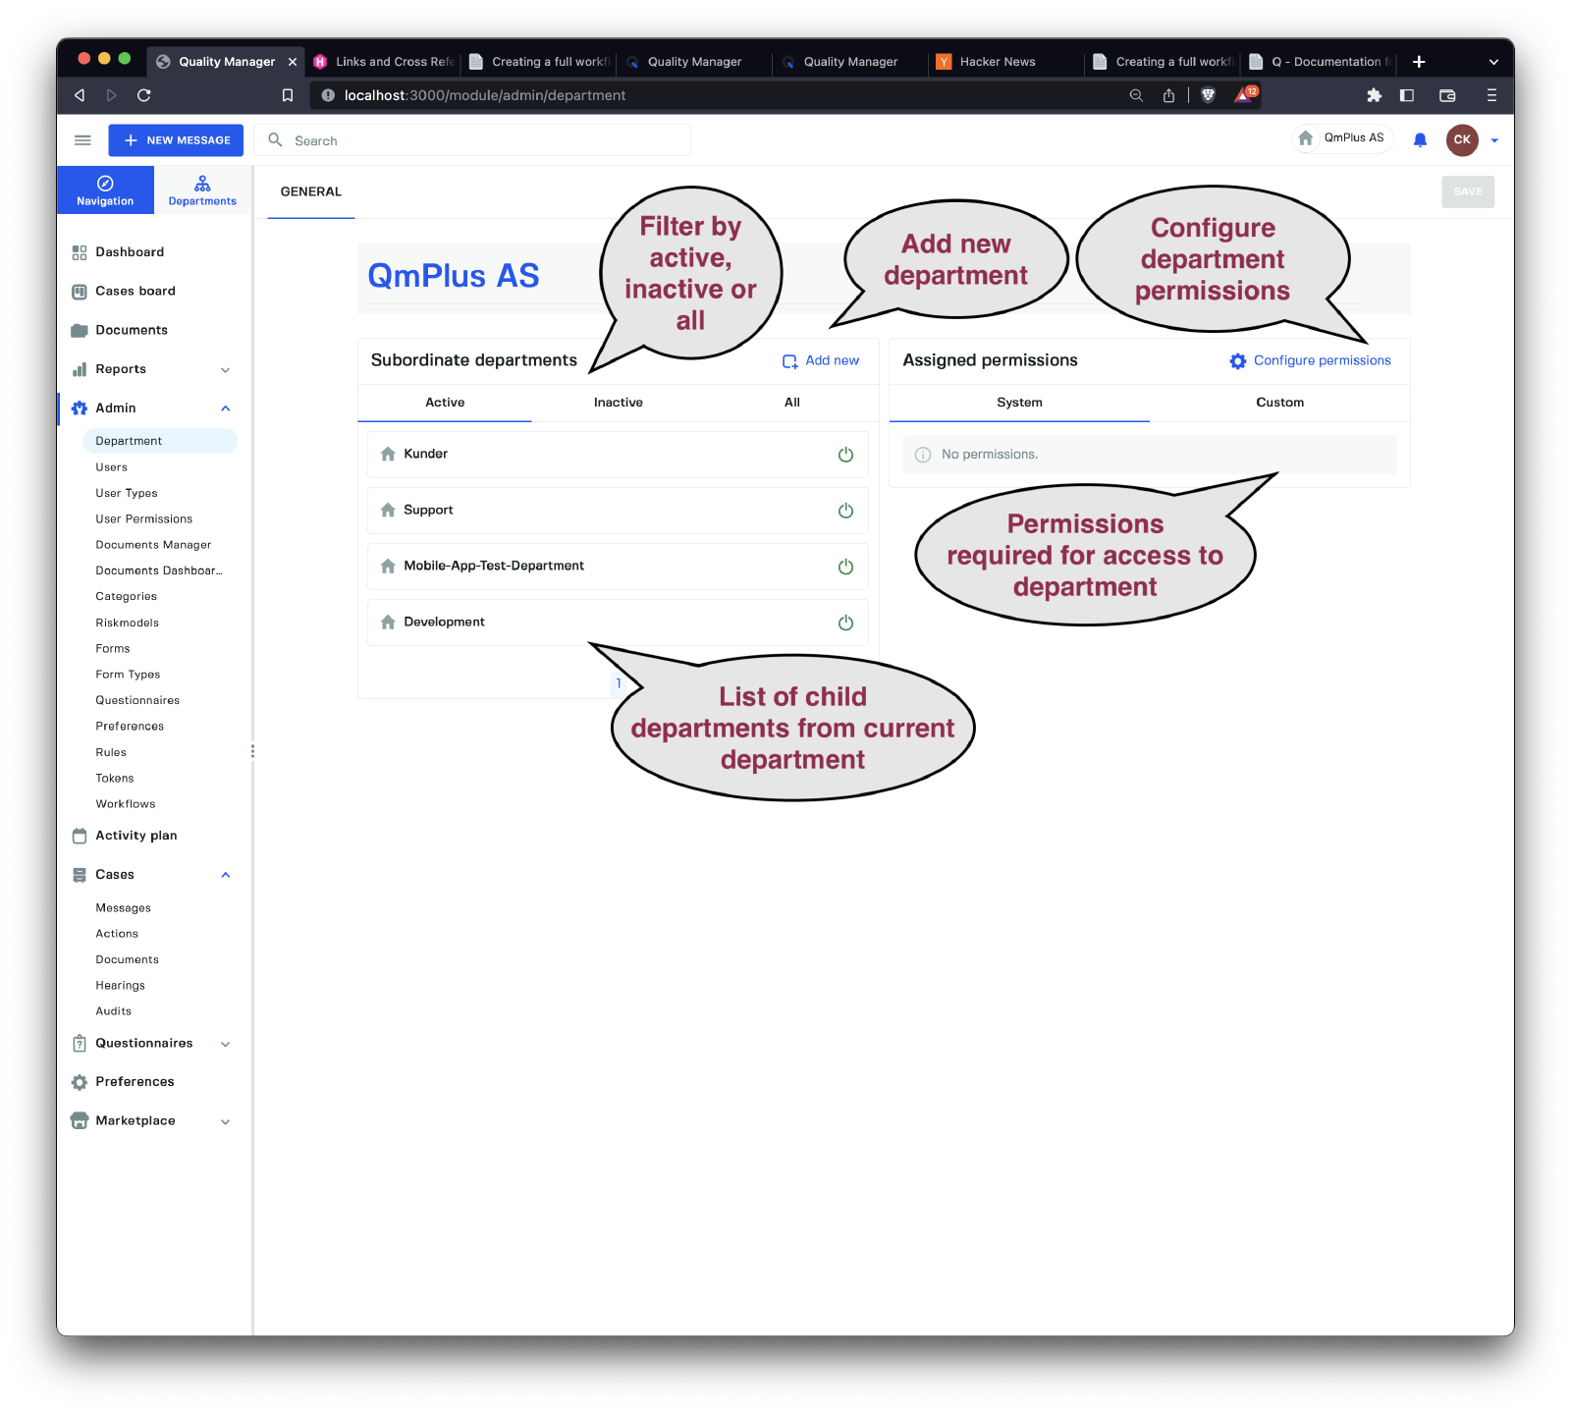The width and height of the screenshot is (1571, 1411).
Task: Toggle power status of Kunder department
Action: coord(845,455)
